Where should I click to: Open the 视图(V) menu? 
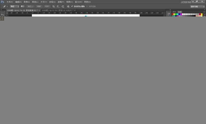69,2
